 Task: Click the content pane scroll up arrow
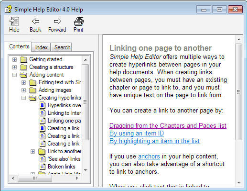point(239,39)
